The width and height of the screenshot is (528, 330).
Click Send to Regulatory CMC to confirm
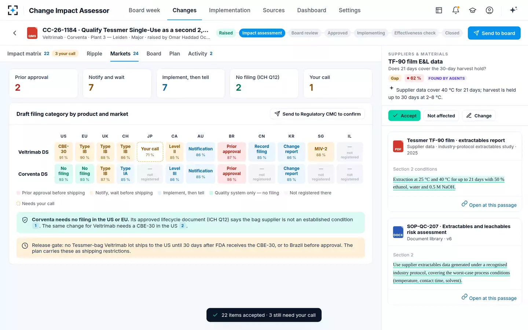click(x=318, y=114)
